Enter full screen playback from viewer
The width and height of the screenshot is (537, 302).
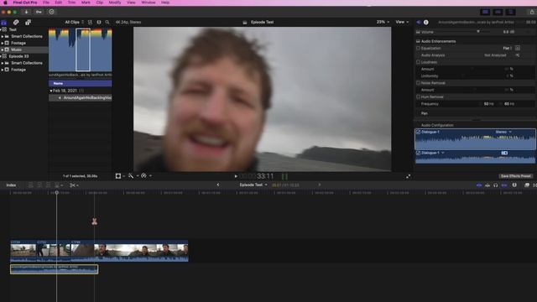409,176
